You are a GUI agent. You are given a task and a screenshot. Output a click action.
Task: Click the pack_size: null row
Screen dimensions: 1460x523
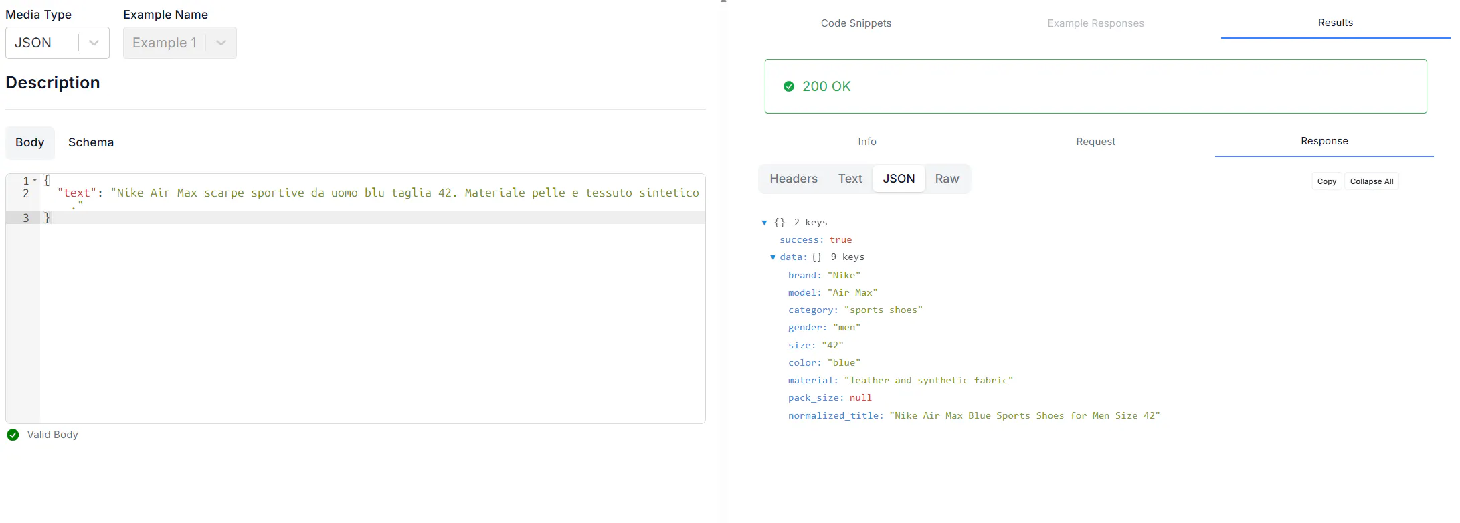(x=830, y=398)
